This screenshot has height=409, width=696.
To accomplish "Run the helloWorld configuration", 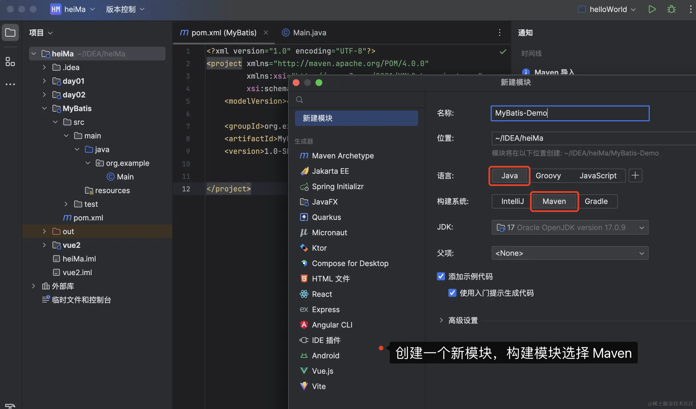I will [652, 9].
